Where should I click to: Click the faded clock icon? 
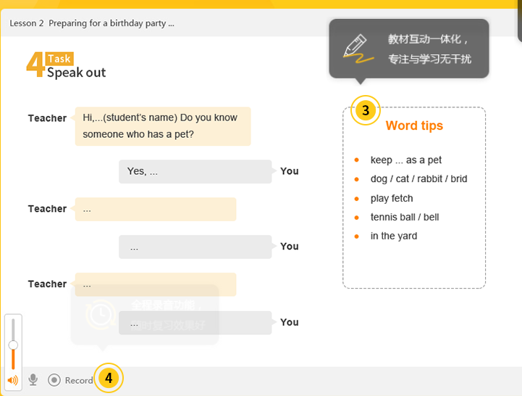point(101,315)
